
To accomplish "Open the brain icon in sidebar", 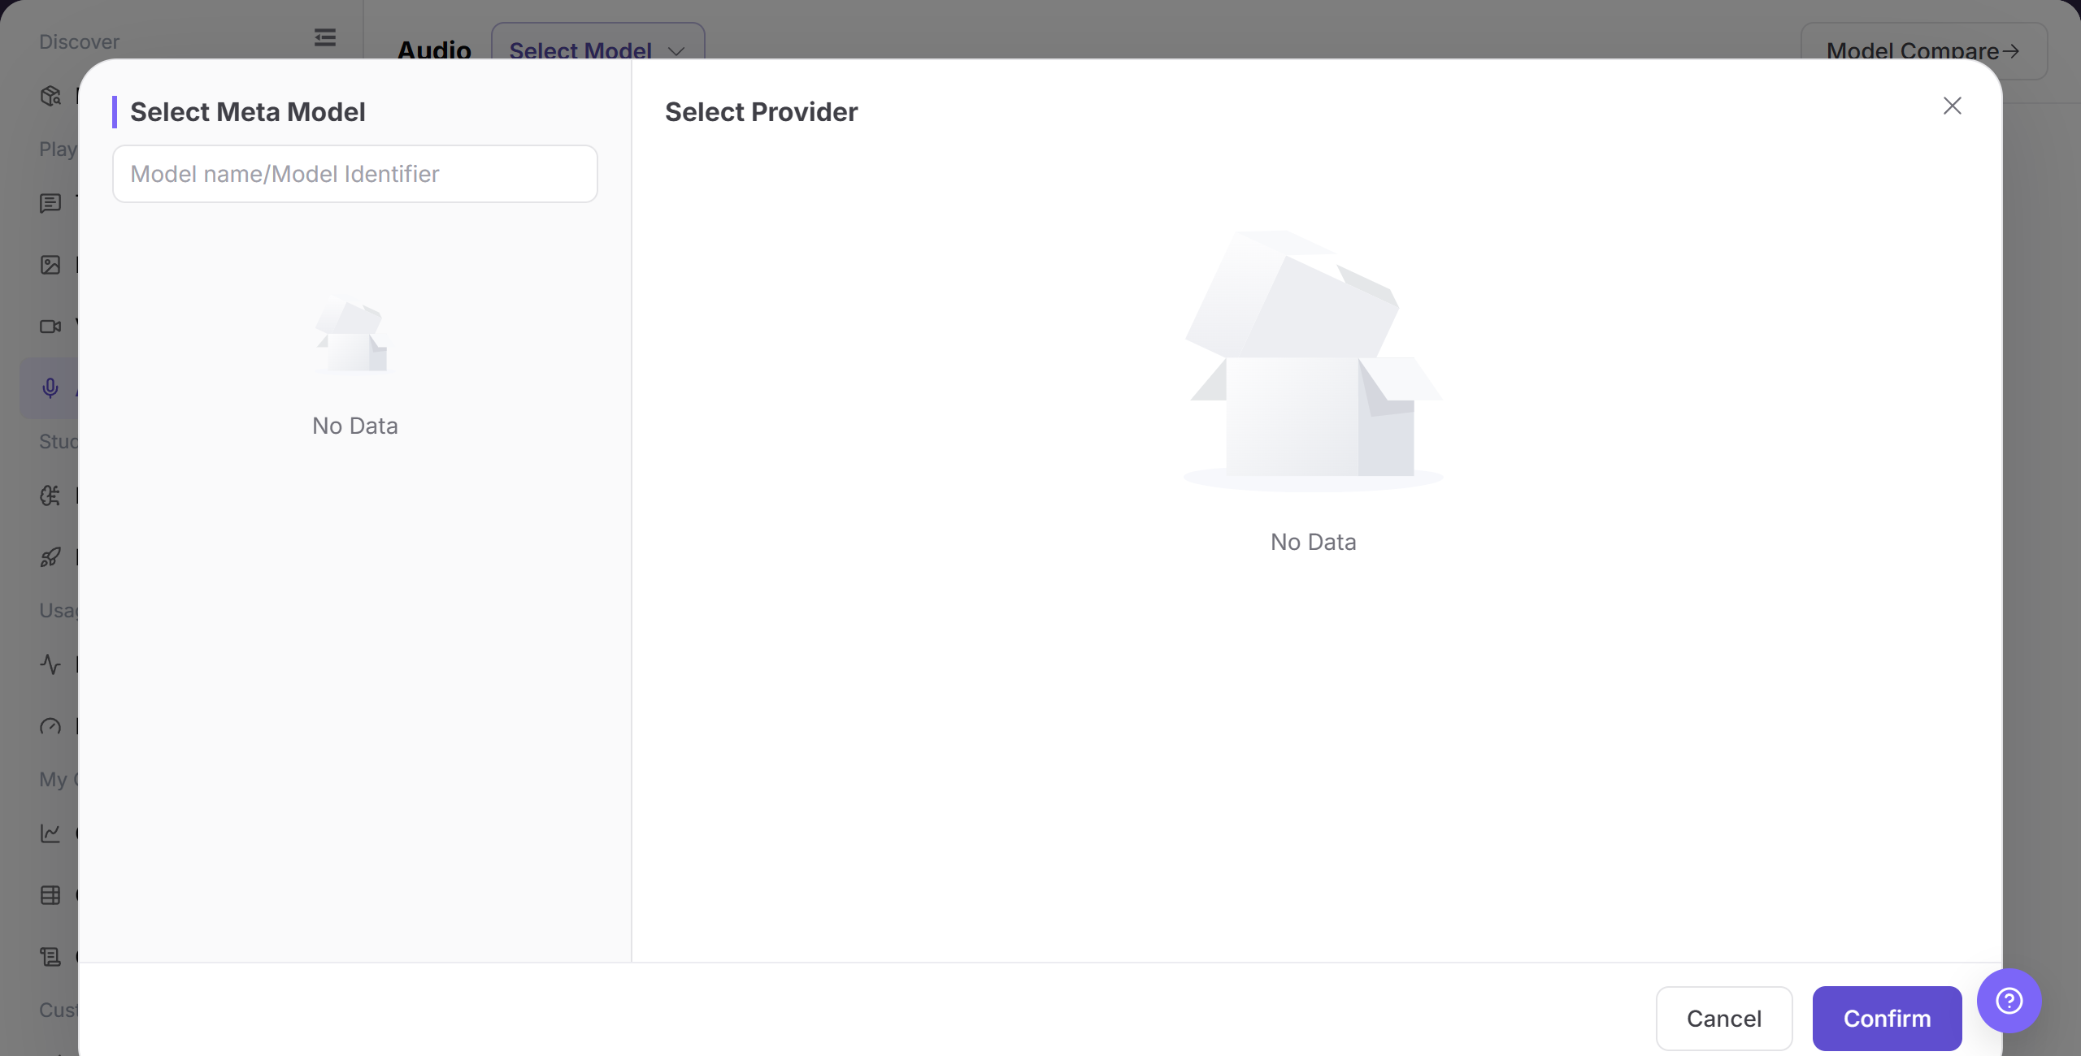I will (50, 496).
